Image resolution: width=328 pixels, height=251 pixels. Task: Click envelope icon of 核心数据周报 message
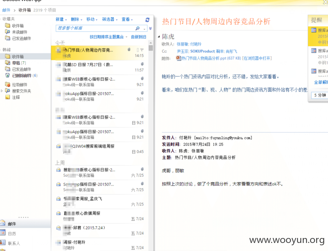coord(58,213)
